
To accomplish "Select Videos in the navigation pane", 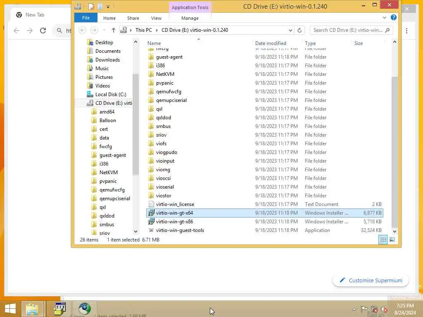I will click(x=102, y=85).
